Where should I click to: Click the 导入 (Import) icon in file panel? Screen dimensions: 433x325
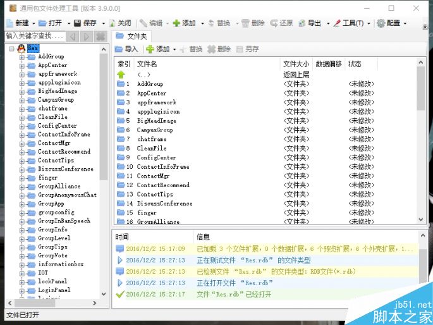point(119,49)
